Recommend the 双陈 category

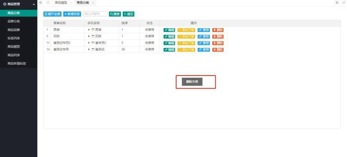tap(204, 36)
